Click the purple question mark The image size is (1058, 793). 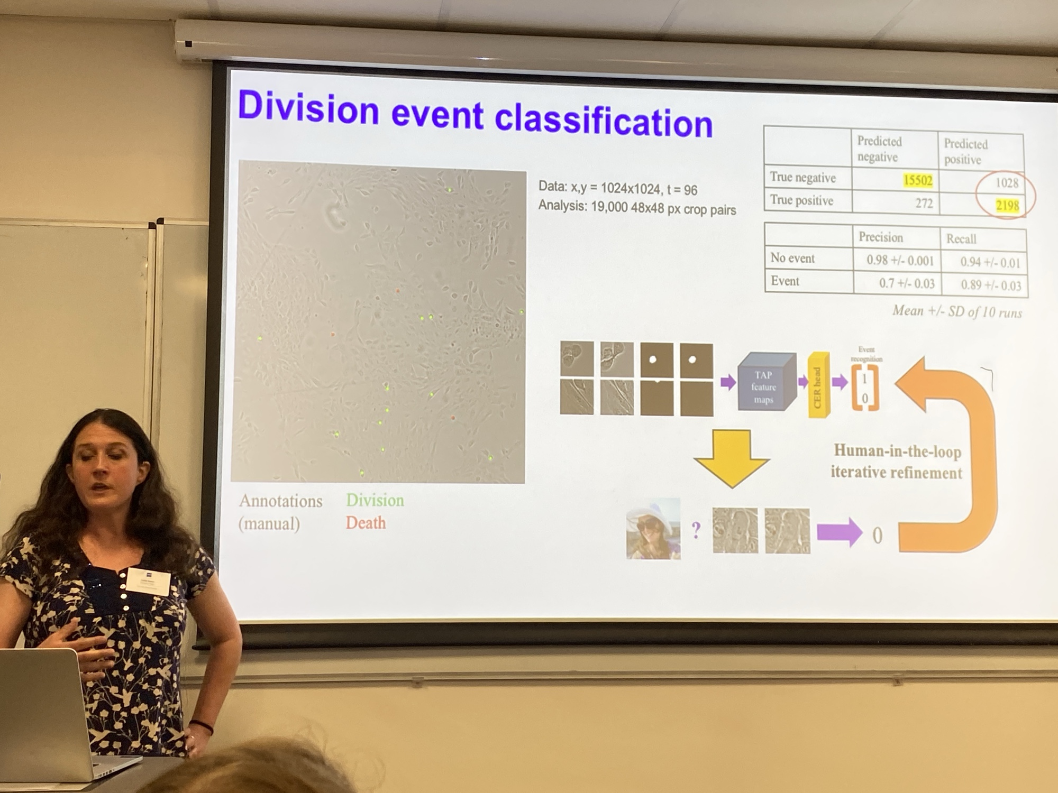(696, 530)
